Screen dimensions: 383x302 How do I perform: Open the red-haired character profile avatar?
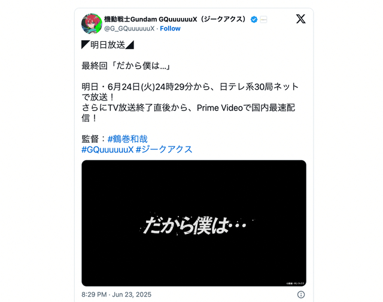click(92, 24)
